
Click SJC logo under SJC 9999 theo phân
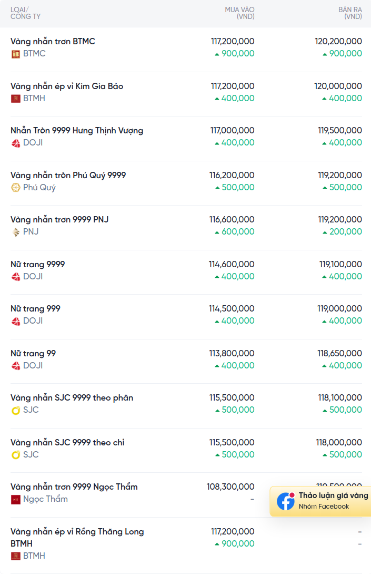coord(16,410)
